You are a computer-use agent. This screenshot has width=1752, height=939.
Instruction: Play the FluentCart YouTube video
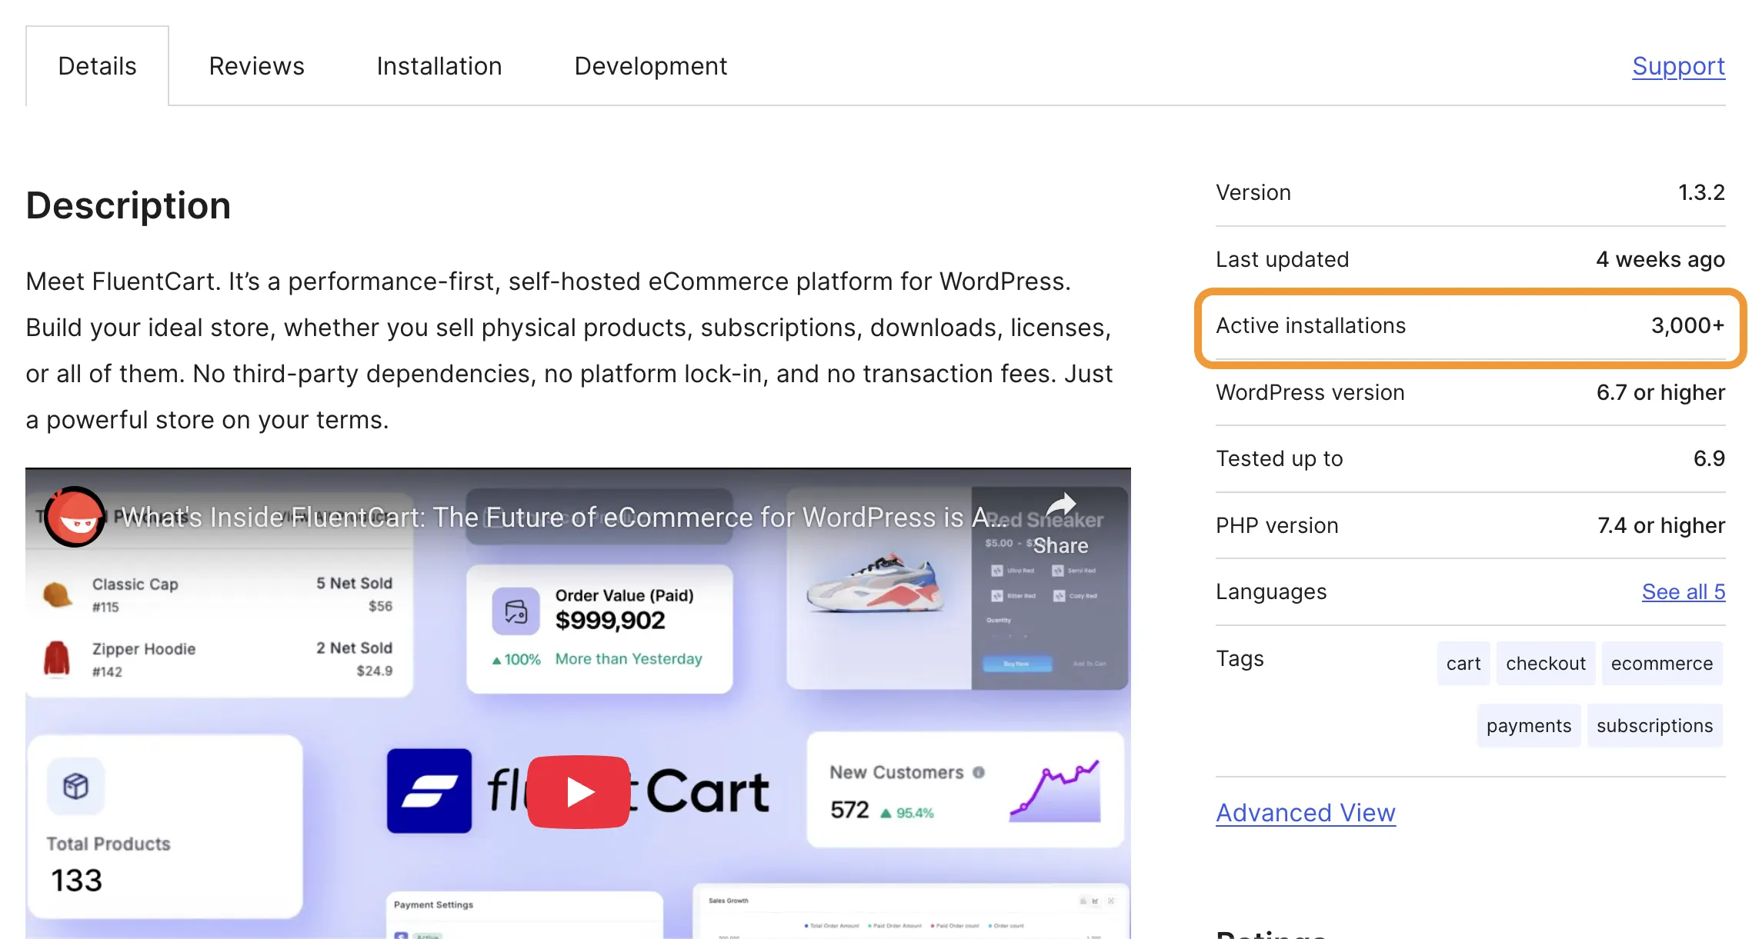[579, 791]
